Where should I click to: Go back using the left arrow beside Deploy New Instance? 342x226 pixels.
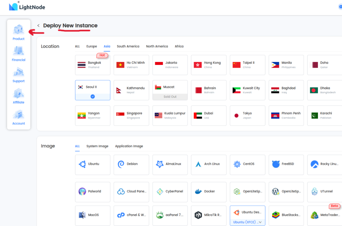coord(38,26)
